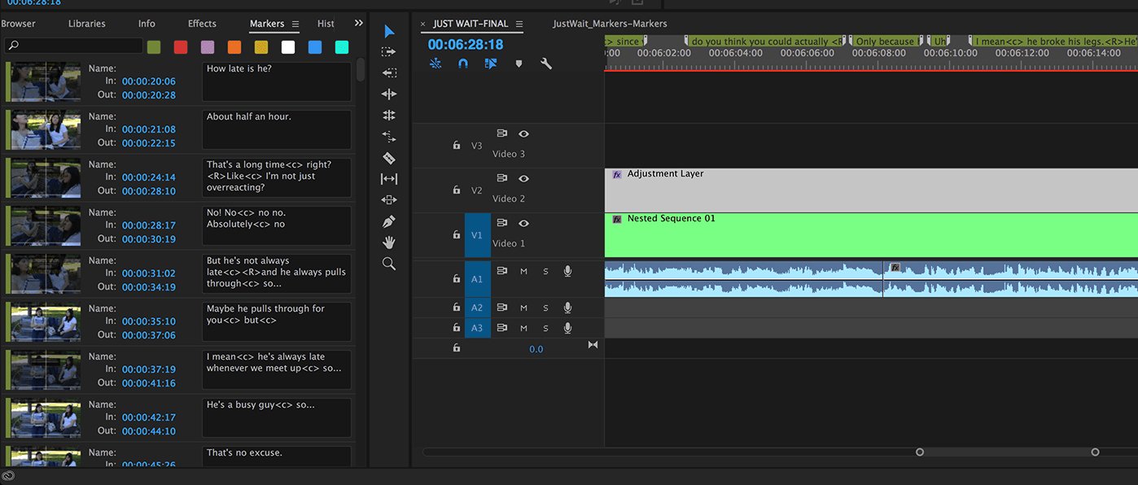Select the Rolling Edit tool

[389, 116]
